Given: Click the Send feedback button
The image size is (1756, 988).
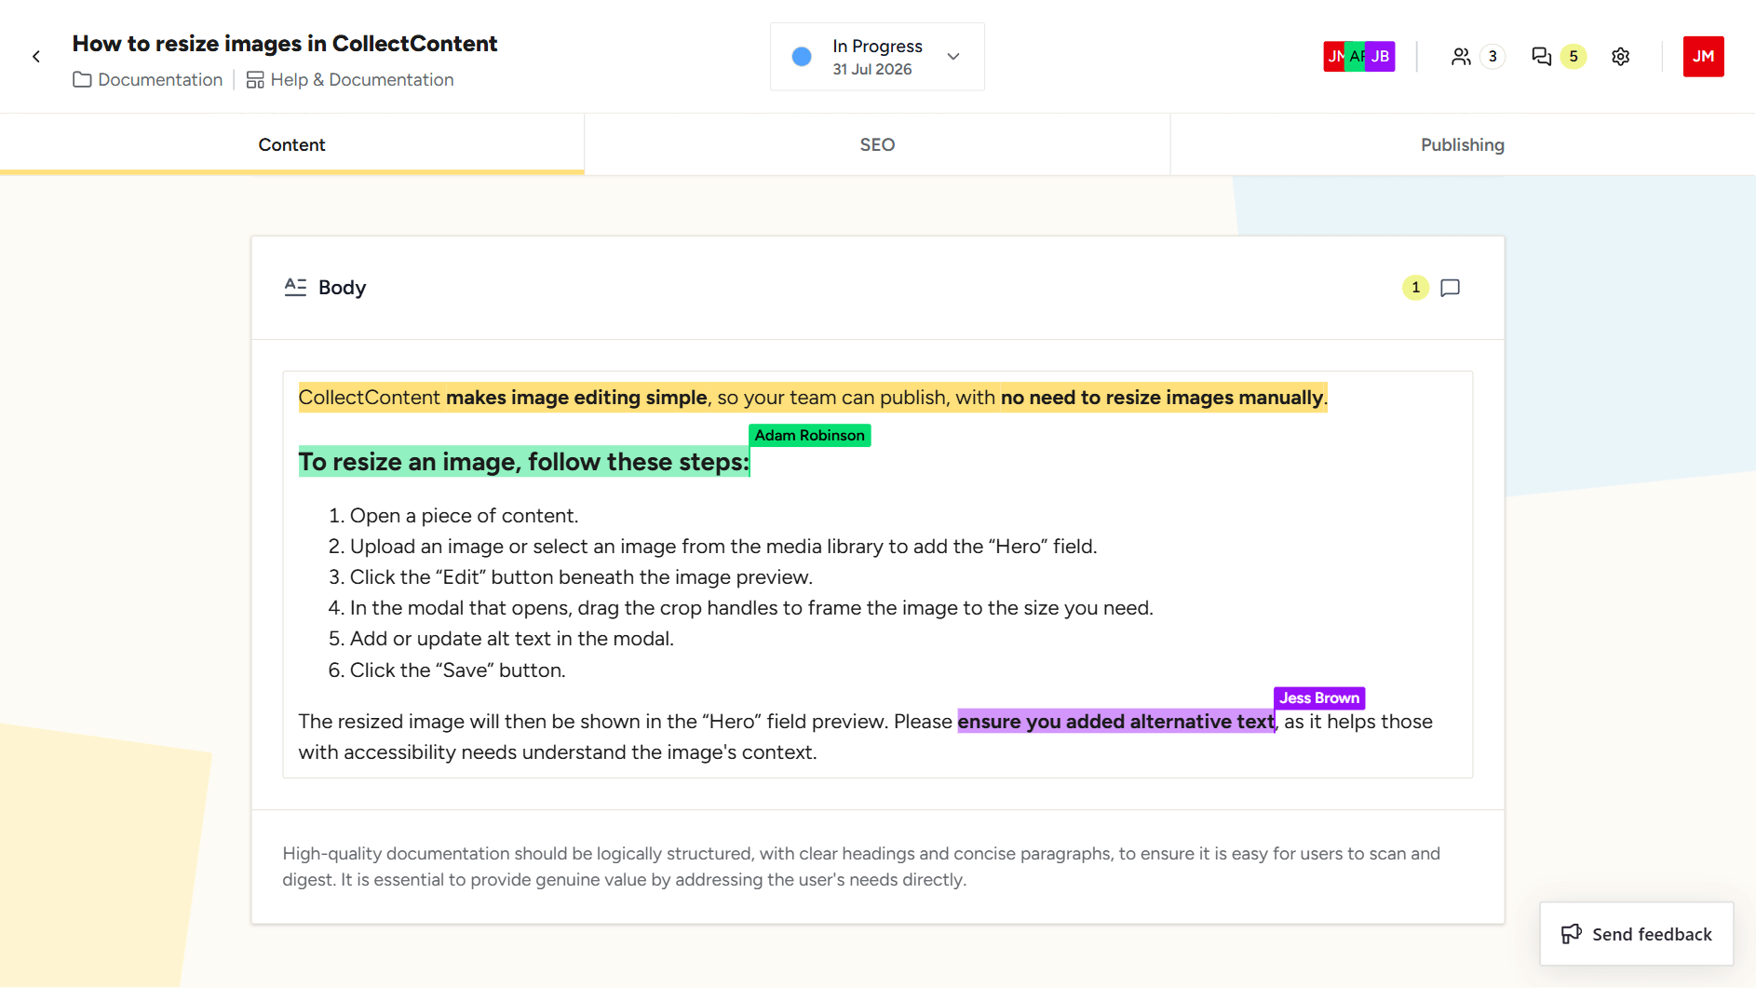Looking at the screenshot, I should (x=1636, y=934).
